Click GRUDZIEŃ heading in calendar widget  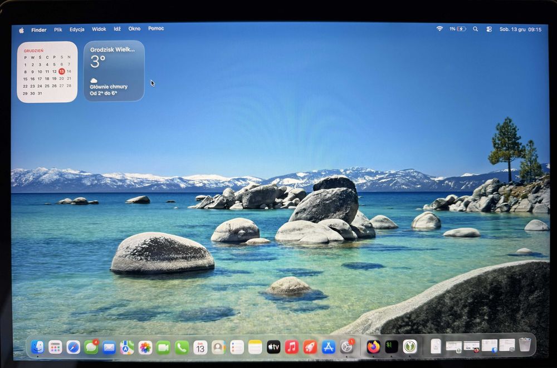pos(33,51)
